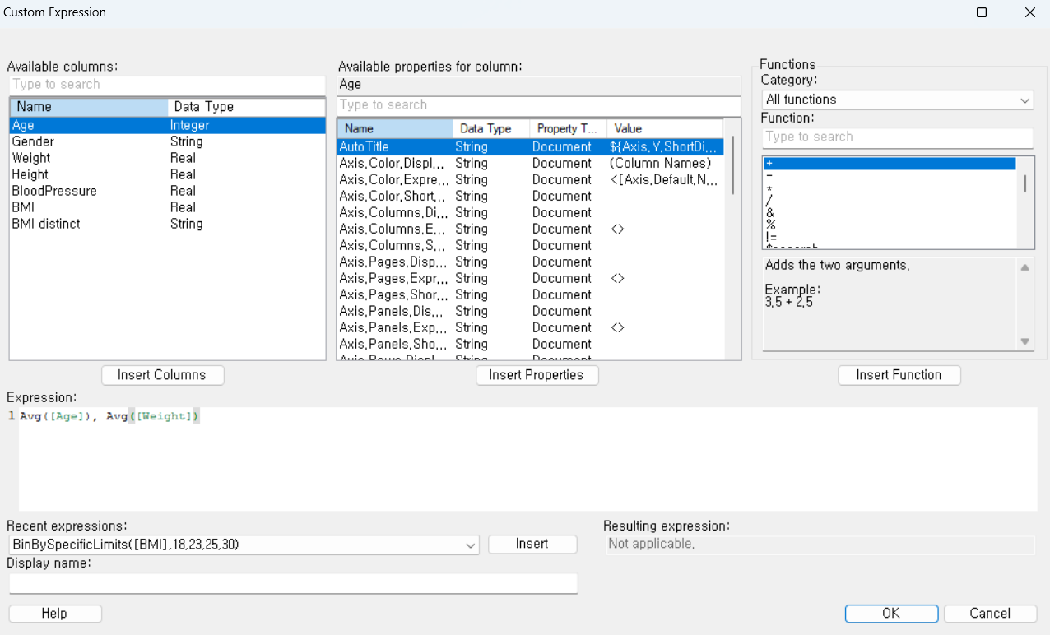Open Help for custom expressions

click(x=54, y=614)
